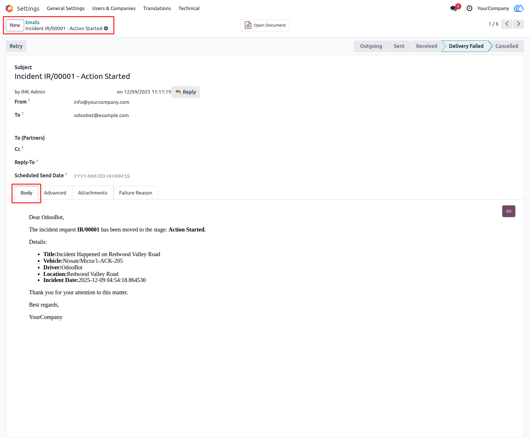Open the user avatar menu
Viewport: 530px width, 438px height.
[x=519, y=8]
